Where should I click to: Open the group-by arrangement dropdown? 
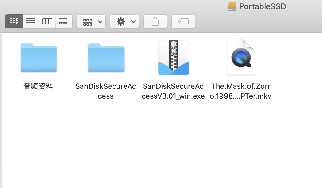[91, 21]
